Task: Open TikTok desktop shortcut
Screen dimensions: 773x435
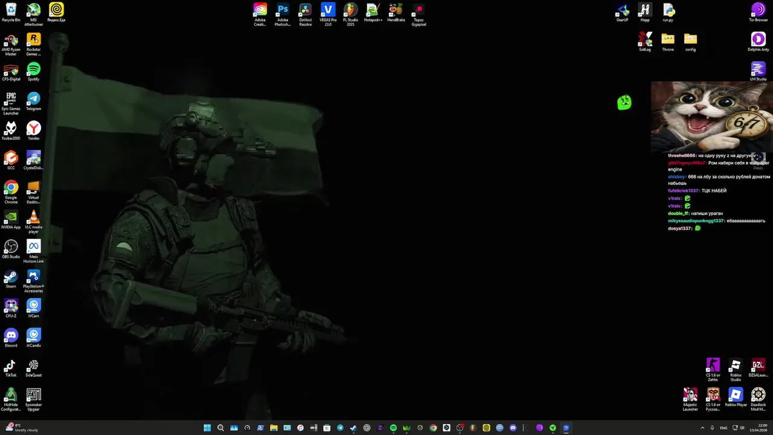Action: point(11,367)
